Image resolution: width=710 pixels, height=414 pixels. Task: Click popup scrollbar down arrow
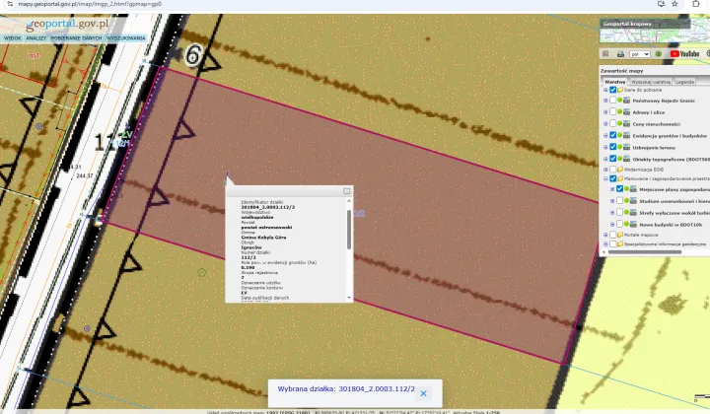pyautogui.click(x=349, y=298)
